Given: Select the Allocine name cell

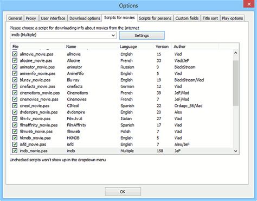Looking at the screenshot, I should pos(73,60).
